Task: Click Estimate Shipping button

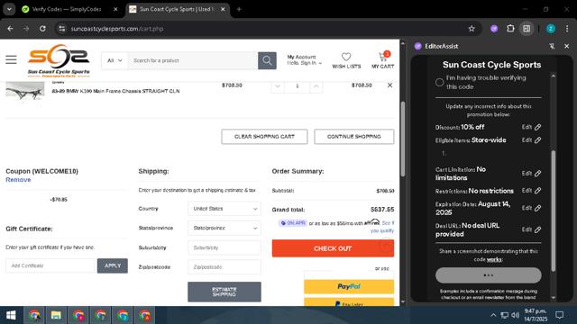Action: click(224, 292)
